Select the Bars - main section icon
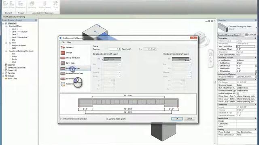259x145 pixels. click(63, 63)
